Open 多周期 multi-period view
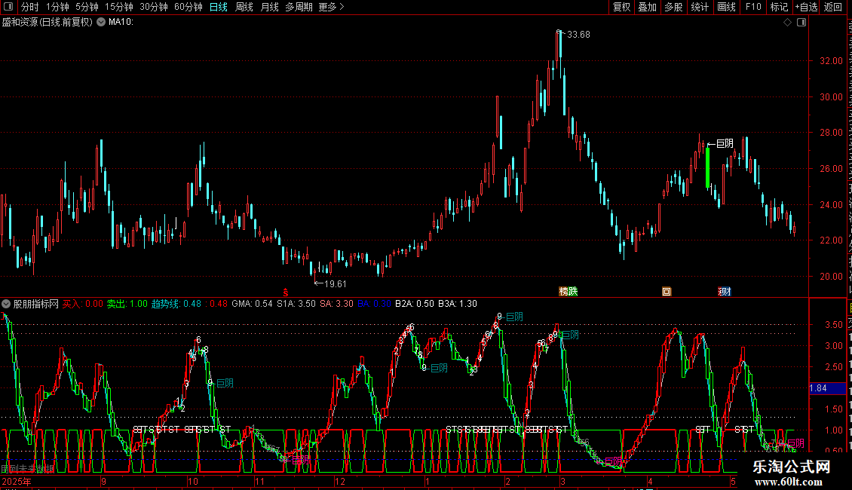 pyautogui.click(x=299, y=7)
